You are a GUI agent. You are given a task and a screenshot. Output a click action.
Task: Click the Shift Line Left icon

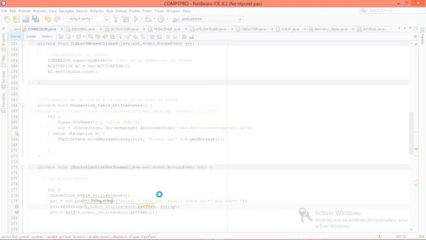click(152, 37)
